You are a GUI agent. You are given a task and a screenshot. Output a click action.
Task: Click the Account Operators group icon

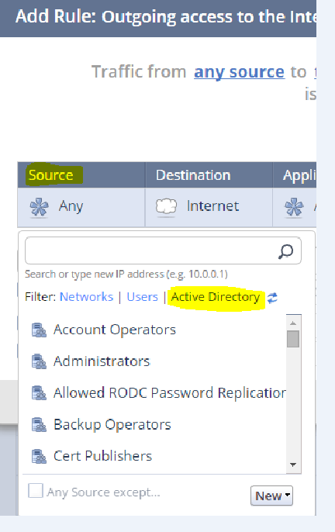[x=39, y=330]
